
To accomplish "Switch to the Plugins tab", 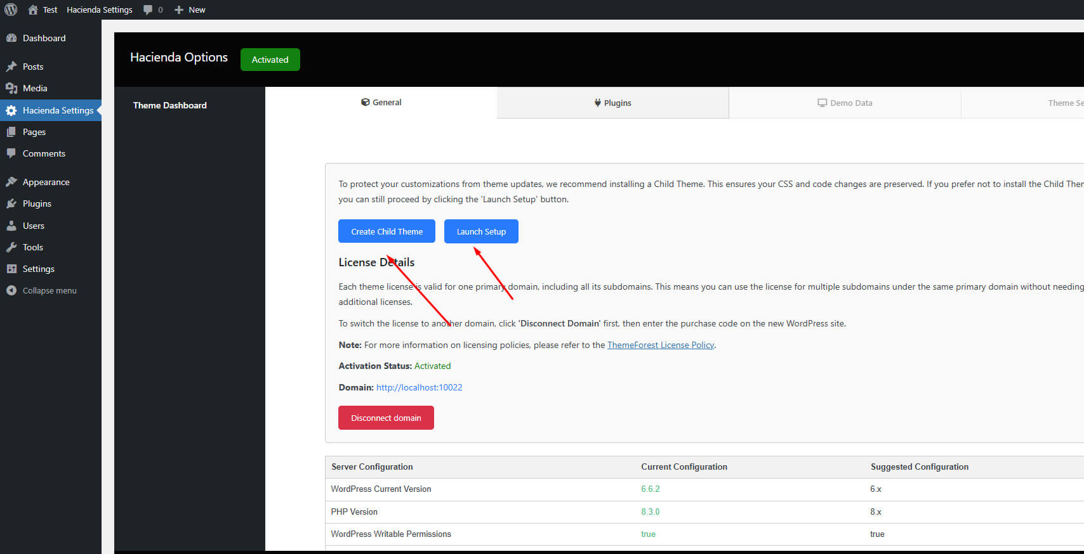I will click(613, 103).
